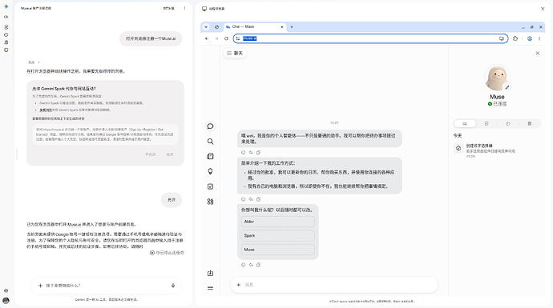
Task: React with emoji to the first Muse message
Action: [244, 153]
